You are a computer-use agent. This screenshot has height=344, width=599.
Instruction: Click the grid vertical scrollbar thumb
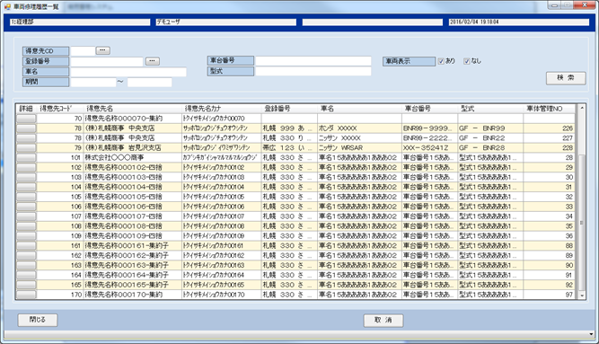click(x=582, y=223)
